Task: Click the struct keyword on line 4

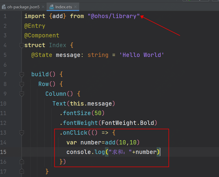Action: pos(35,45)
